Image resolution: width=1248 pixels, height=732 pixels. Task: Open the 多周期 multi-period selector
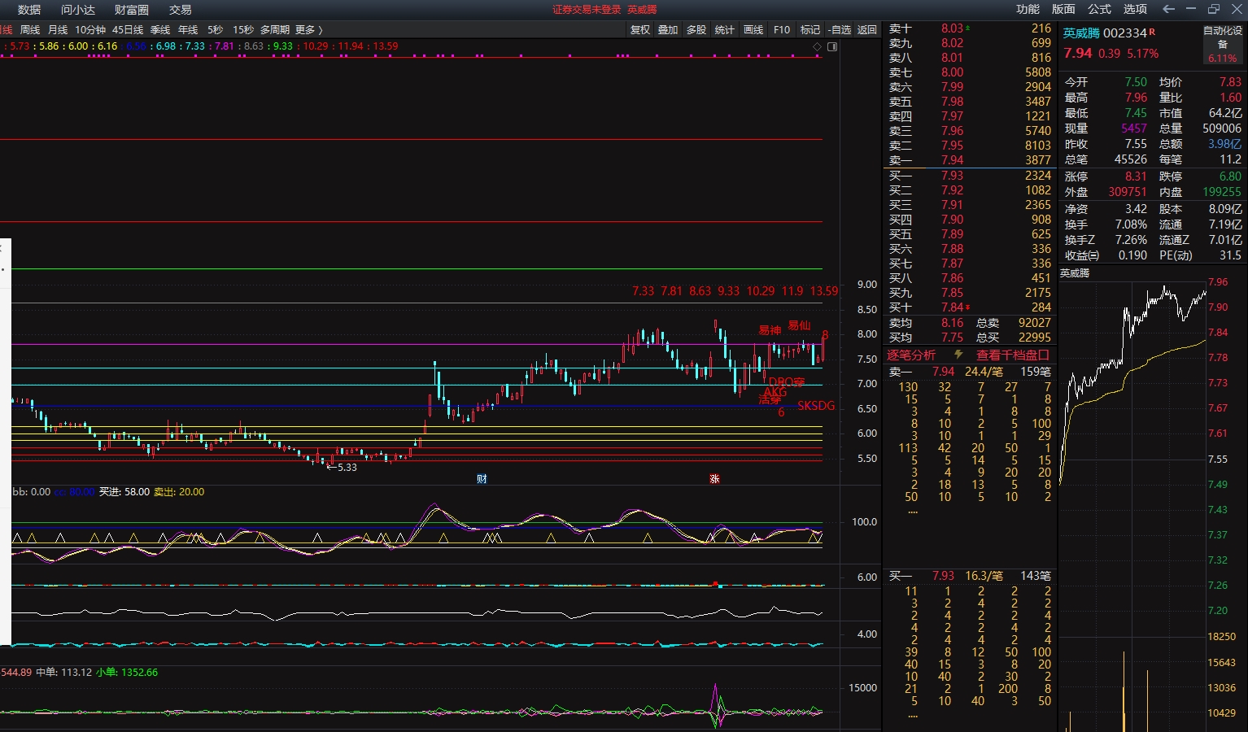pos(274,30)
